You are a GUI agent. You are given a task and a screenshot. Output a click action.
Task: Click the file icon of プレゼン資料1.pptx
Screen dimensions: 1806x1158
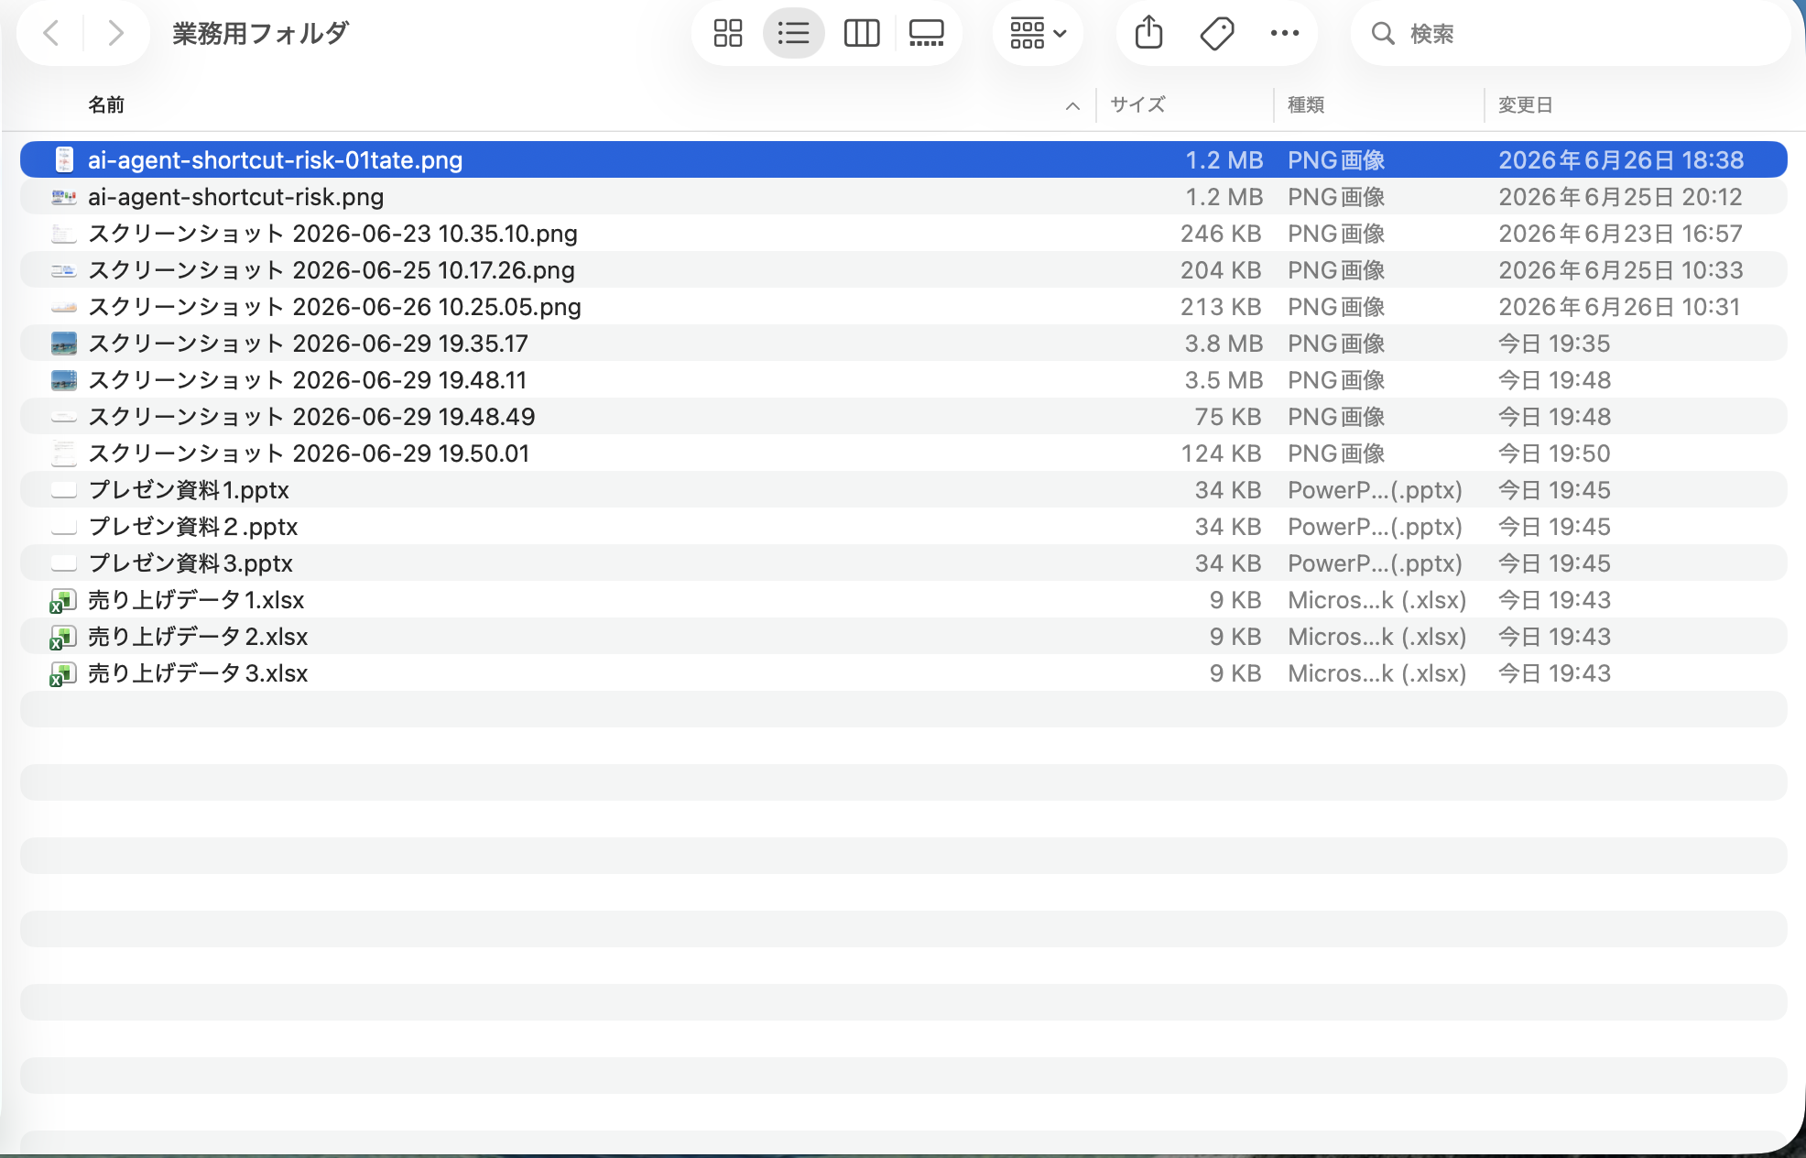point(64,490)
